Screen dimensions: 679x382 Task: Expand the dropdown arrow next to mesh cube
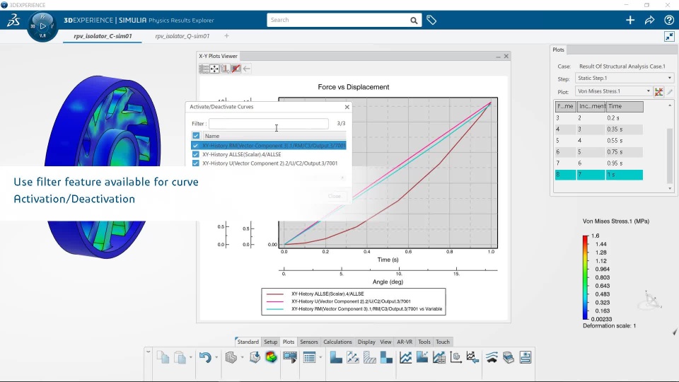242,357
